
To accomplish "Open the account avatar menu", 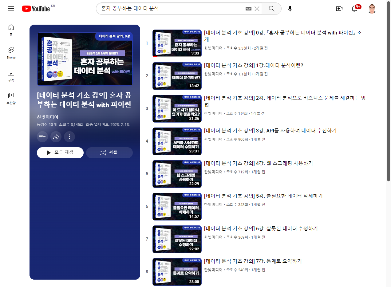I will [x=372, y=9].
